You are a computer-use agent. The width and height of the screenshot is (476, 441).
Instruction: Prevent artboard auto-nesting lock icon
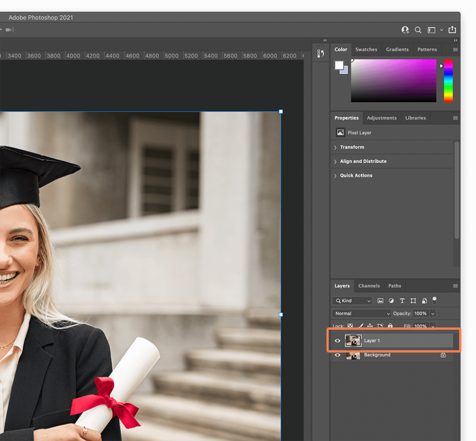tap(380, 326)
